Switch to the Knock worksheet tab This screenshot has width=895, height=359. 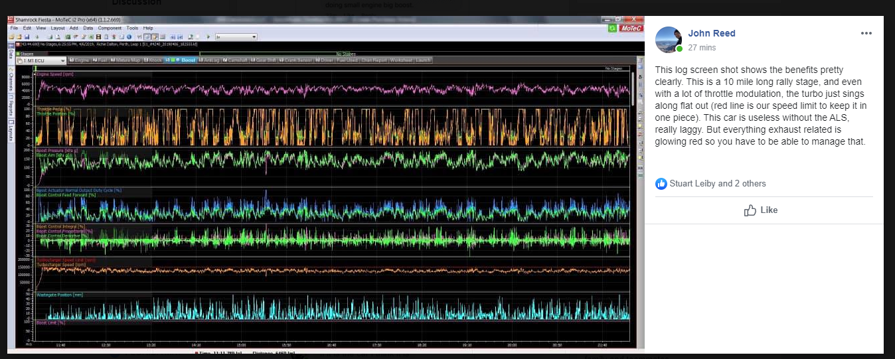point(153,60)
